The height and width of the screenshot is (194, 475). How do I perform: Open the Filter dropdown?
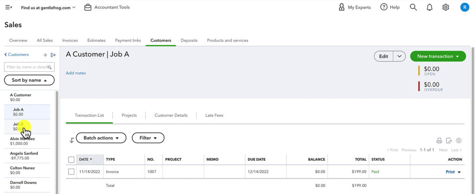click(x=148, y=138)
